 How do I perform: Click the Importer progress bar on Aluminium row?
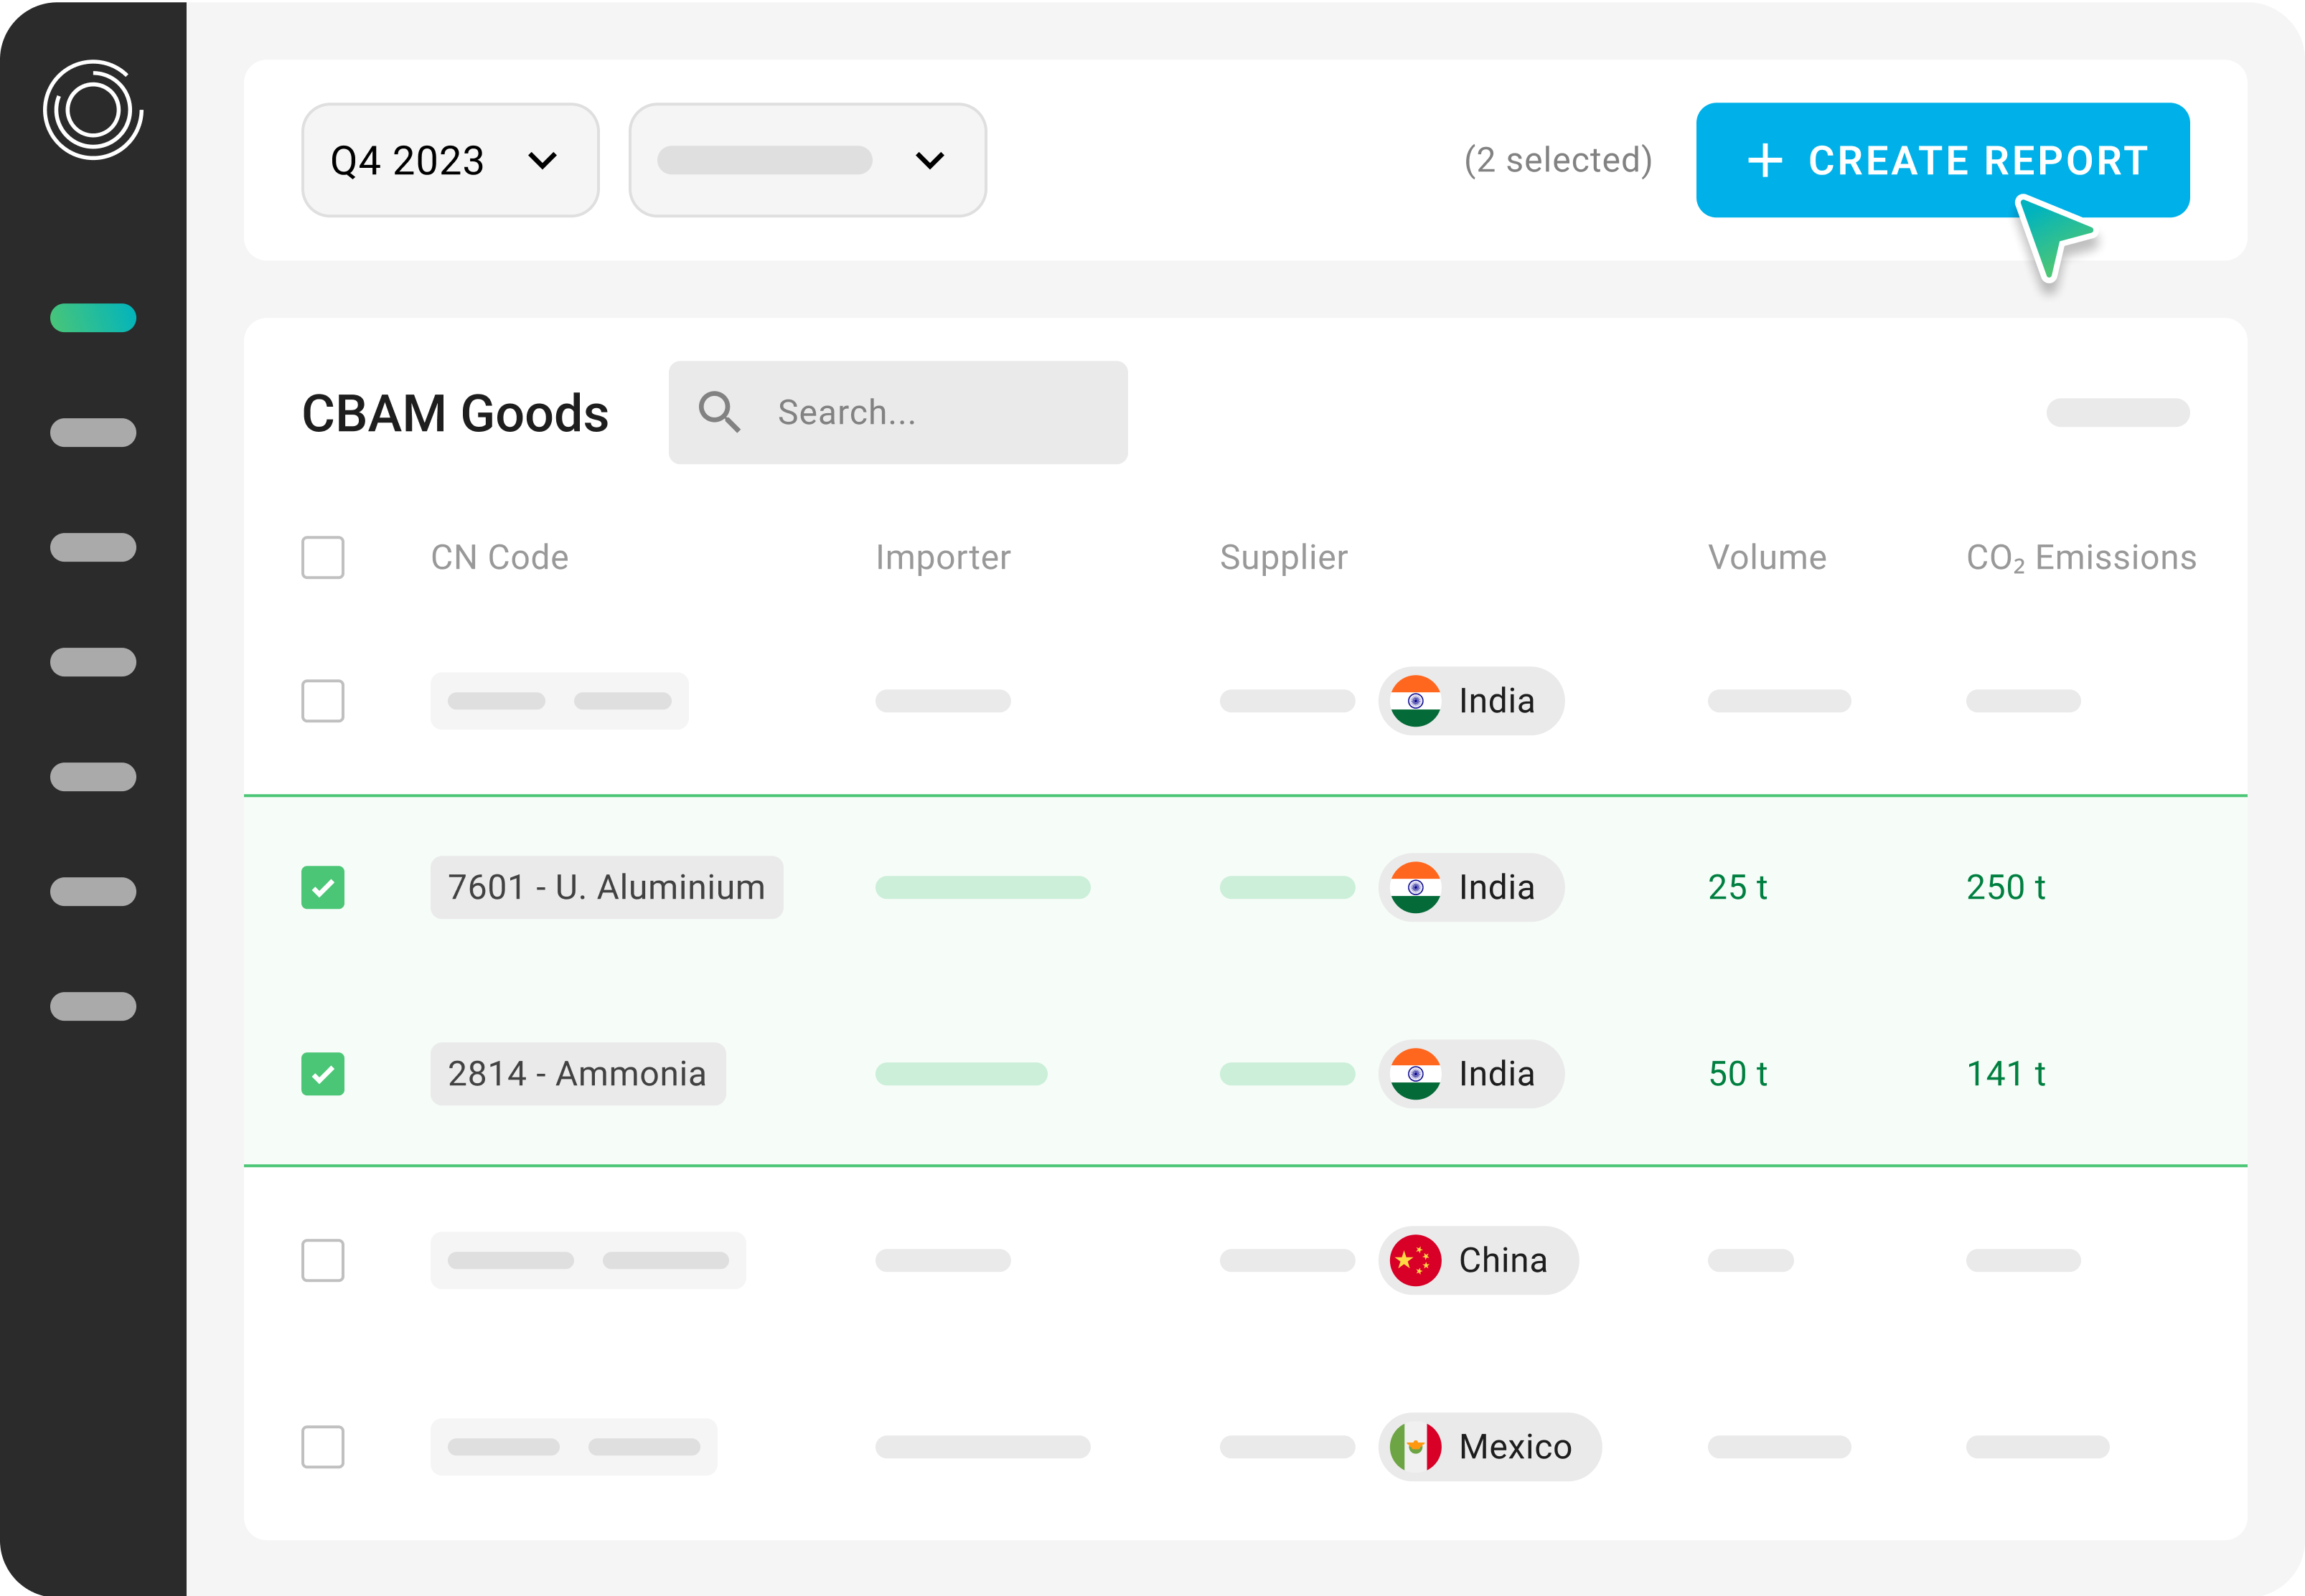click(x=982, y=887)
